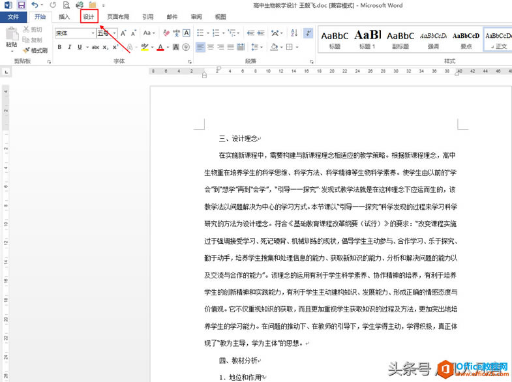512x382 pixels.
Task: Switch to the 邮件 (Mailings) tab
Action: (x=172, y=17)
